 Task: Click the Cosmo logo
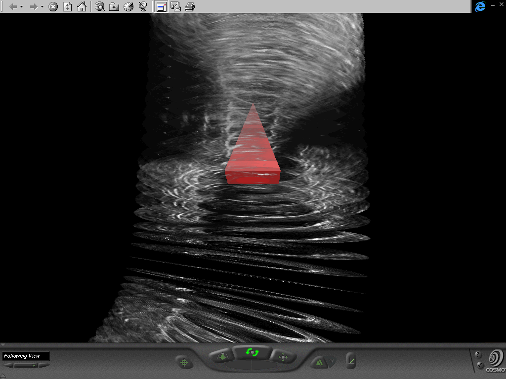click(496, 359)
